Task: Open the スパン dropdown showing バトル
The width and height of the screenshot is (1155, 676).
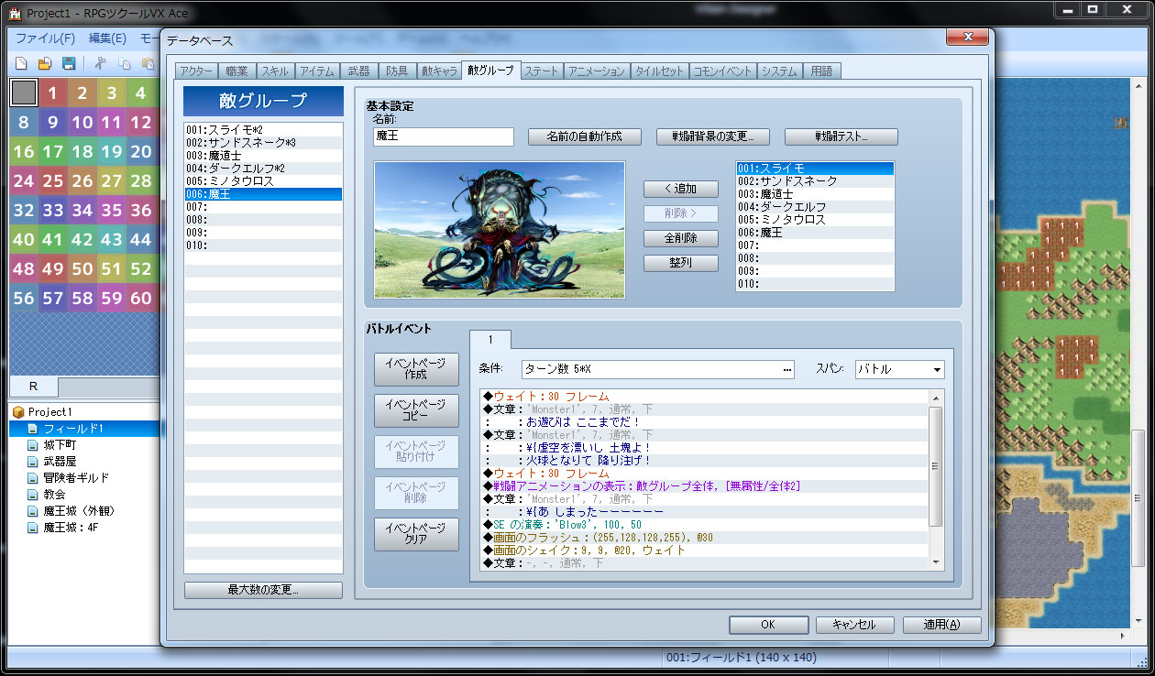Action: coord(899,369)
